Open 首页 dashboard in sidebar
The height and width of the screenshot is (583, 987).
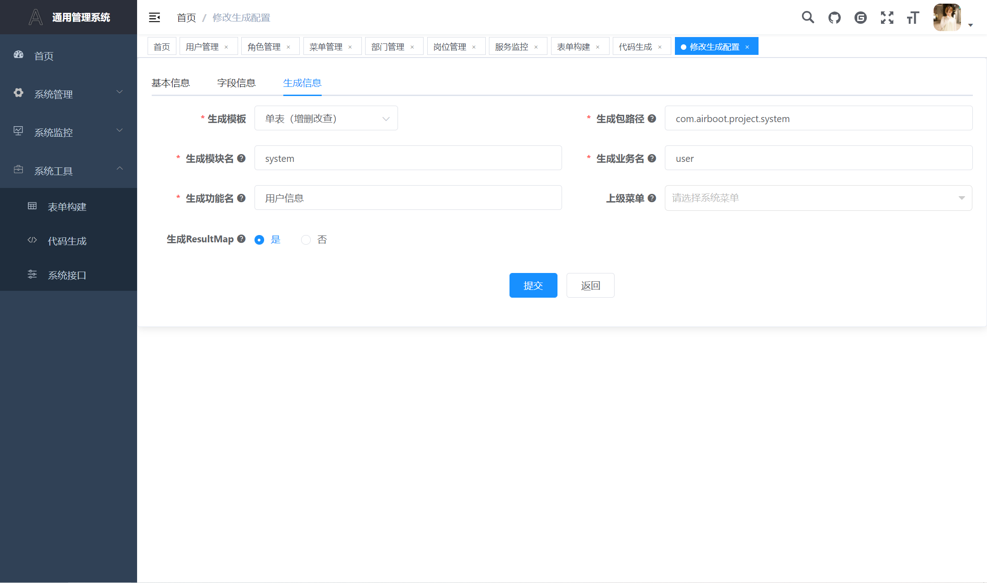pyautogui.click(x=69, y=56)
